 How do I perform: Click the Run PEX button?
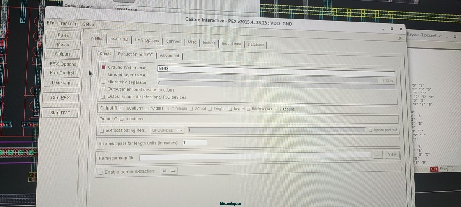(x=61, y=97)
